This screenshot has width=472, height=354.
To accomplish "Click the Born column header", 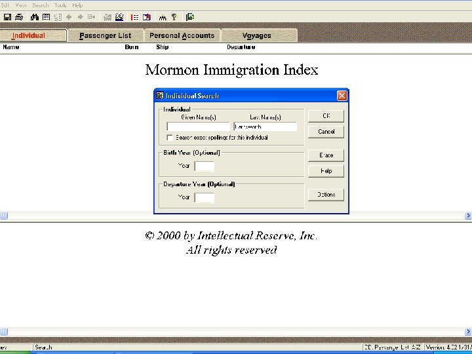I will (132, 47).
